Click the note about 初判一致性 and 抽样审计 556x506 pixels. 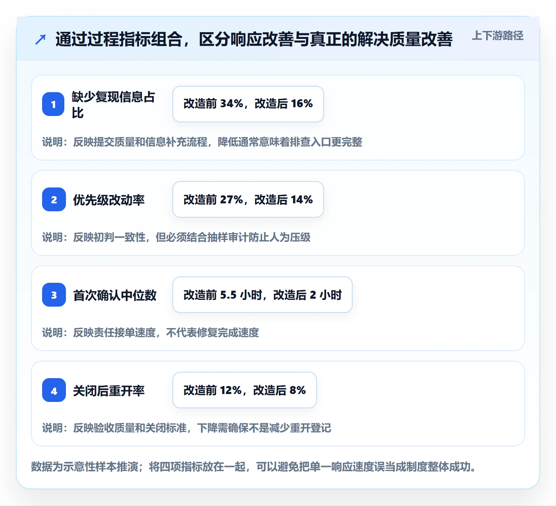pyautogui.click(x=176, y=237)
